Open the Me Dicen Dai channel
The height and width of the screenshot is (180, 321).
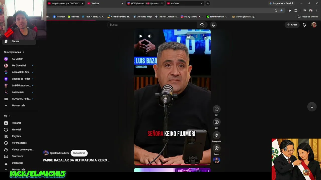tap(19, 65)
